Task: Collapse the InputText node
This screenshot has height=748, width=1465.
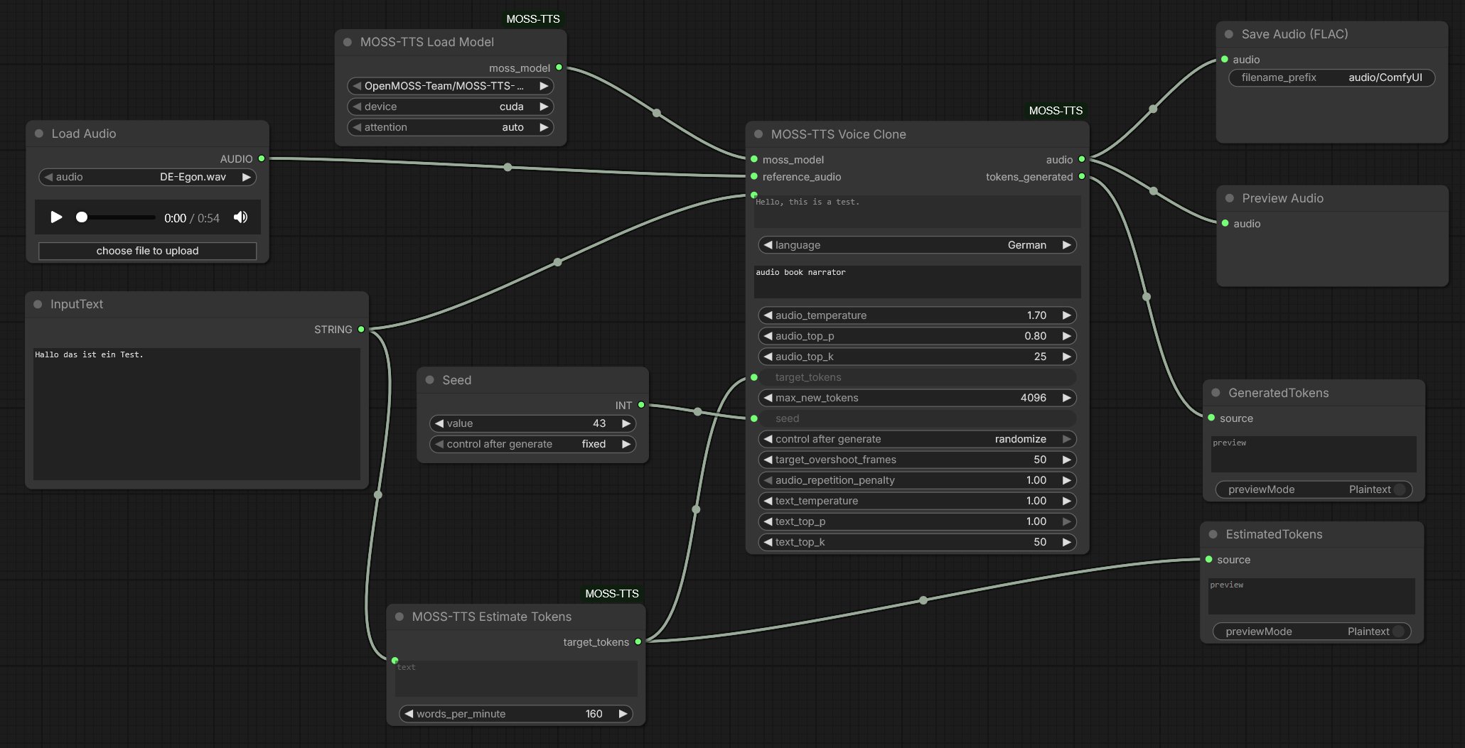Action: coord(38,304)
